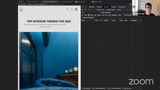Click the Top Interior Trends for 2020 heading
The height and width of the screenshot is (90, 160).
point(49,21)
